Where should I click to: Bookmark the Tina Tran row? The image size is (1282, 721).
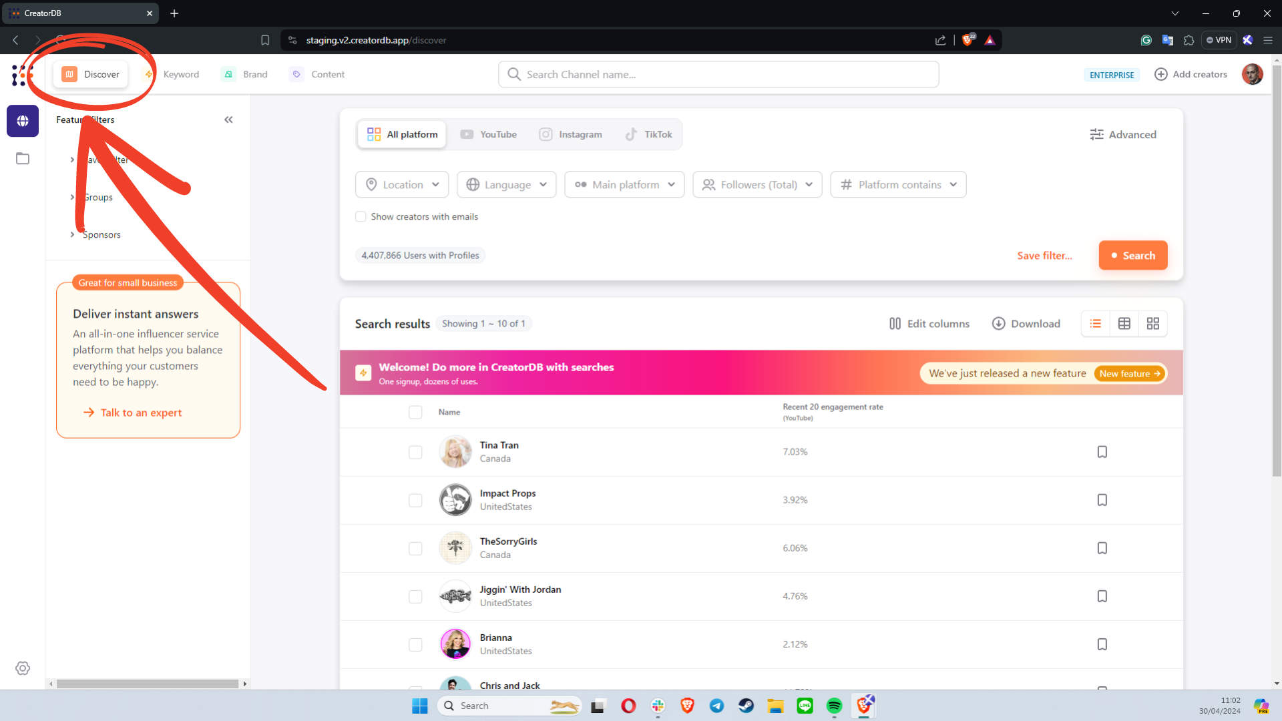click(x=1102, y=452)
